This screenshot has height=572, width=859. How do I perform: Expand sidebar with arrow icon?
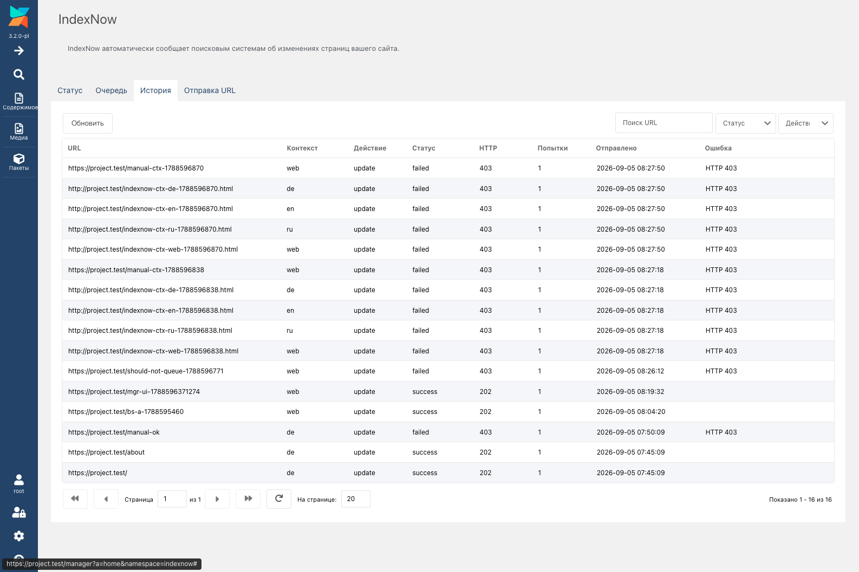[x=19, y=51]
